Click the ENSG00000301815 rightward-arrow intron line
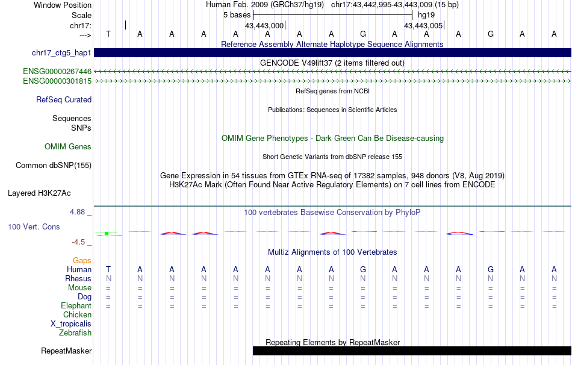The height and width of the screenshot is (365, 572). (333, 81)
